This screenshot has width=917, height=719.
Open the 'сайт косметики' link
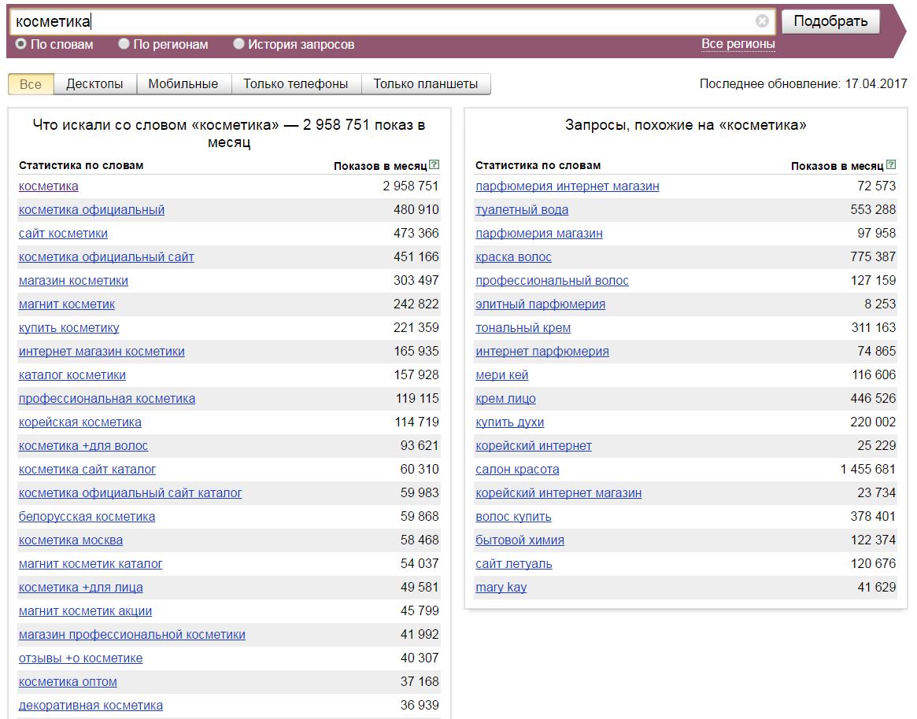pos(63,234)
